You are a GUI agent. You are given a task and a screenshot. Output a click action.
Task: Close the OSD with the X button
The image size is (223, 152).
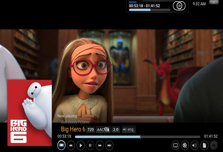214,2
